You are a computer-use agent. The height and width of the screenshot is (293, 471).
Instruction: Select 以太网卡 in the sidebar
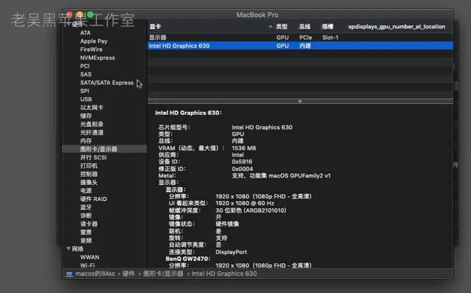coord(92,108)
